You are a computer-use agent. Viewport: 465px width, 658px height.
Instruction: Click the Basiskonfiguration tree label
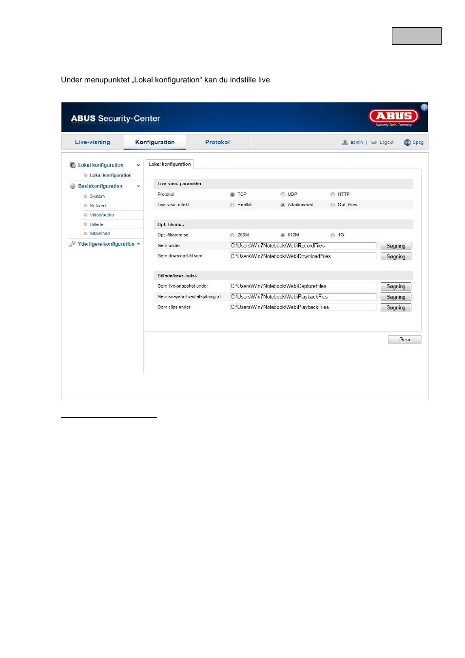(100, 186)
